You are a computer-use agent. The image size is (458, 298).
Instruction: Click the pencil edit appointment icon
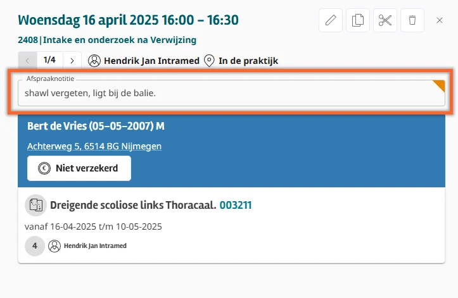[331, 20]
